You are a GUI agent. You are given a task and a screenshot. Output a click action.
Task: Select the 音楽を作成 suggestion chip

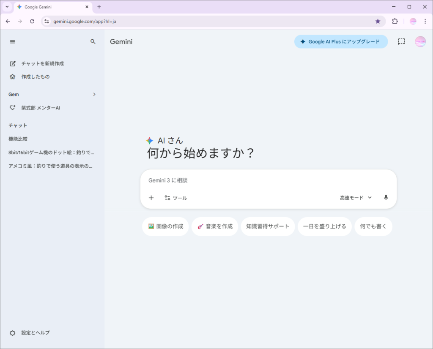[215, 226]
